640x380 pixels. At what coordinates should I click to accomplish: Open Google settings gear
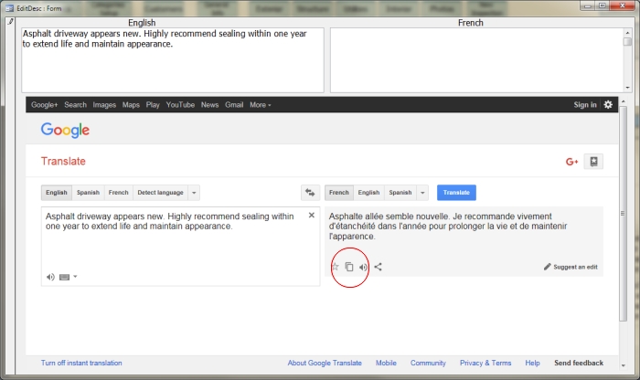pyautogui.click(x=608, y=105)
